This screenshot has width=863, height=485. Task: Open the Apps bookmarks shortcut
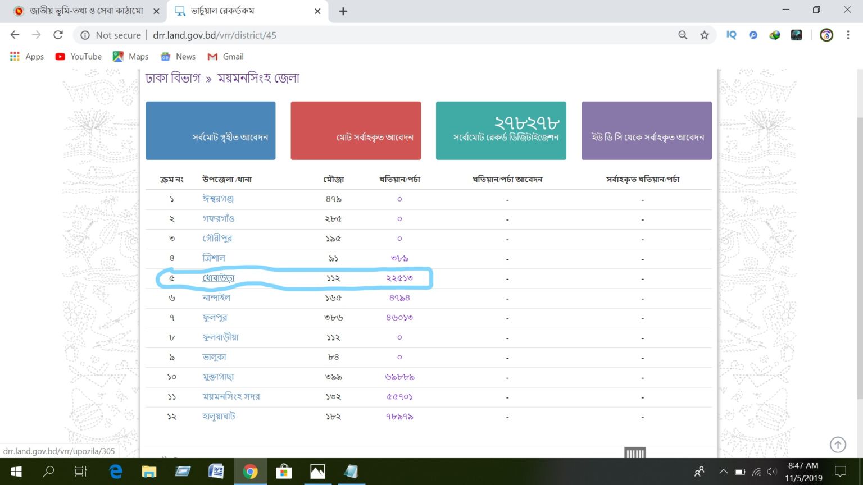point(27,57)
